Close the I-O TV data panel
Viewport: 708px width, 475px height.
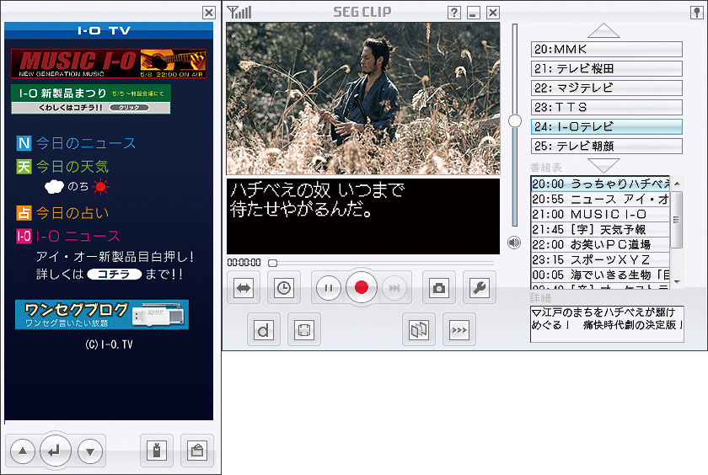click(x=209, y=13)
